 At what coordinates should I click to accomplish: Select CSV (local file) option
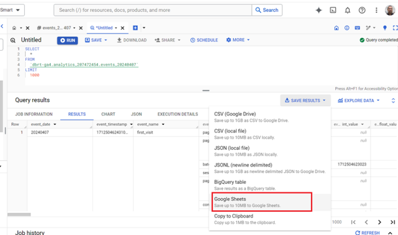click(269, 134)
